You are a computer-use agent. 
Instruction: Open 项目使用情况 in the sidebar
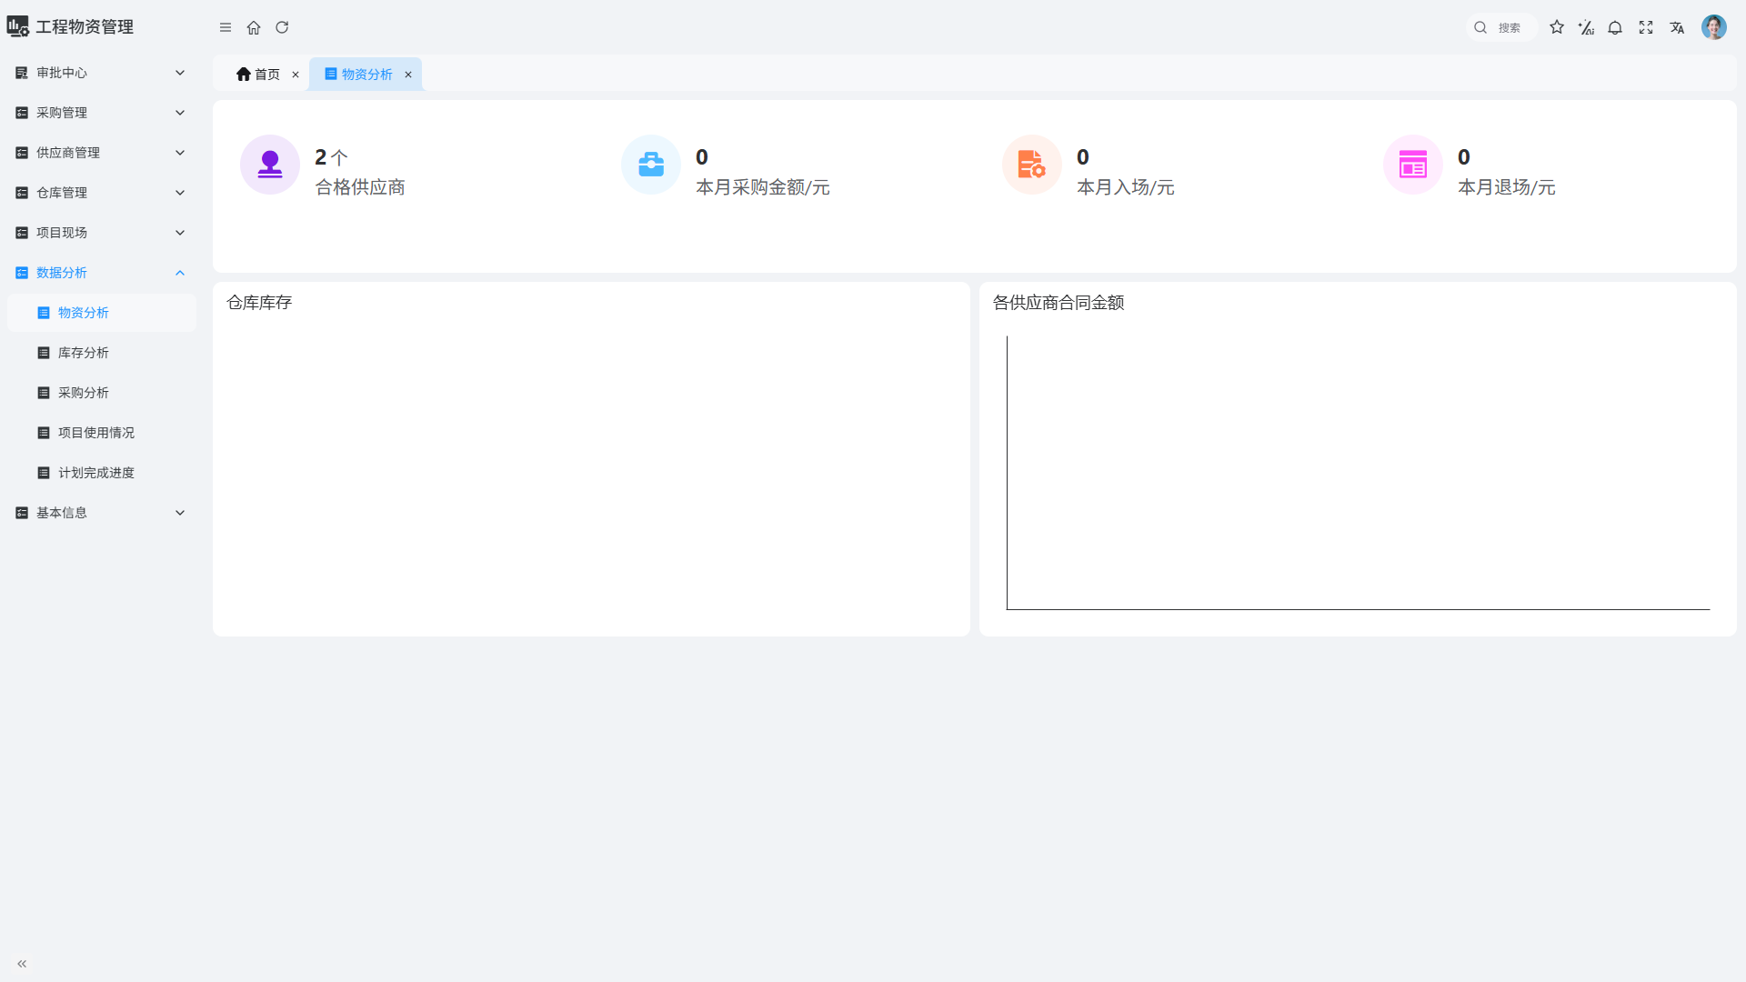coord(102,433)
